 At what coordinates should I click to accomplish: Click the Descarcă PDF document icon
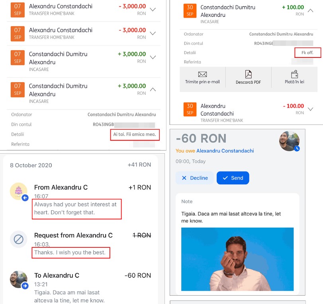point(248,74)
